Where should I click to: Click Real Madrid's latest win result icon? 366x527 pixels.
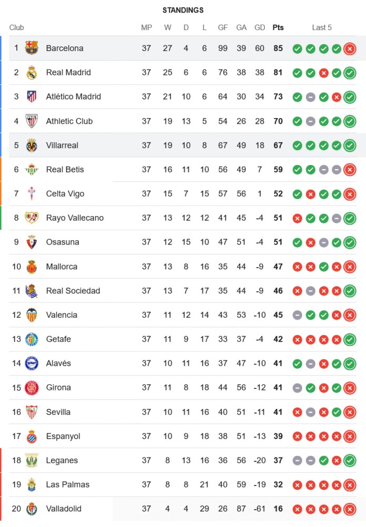[349, 73]
